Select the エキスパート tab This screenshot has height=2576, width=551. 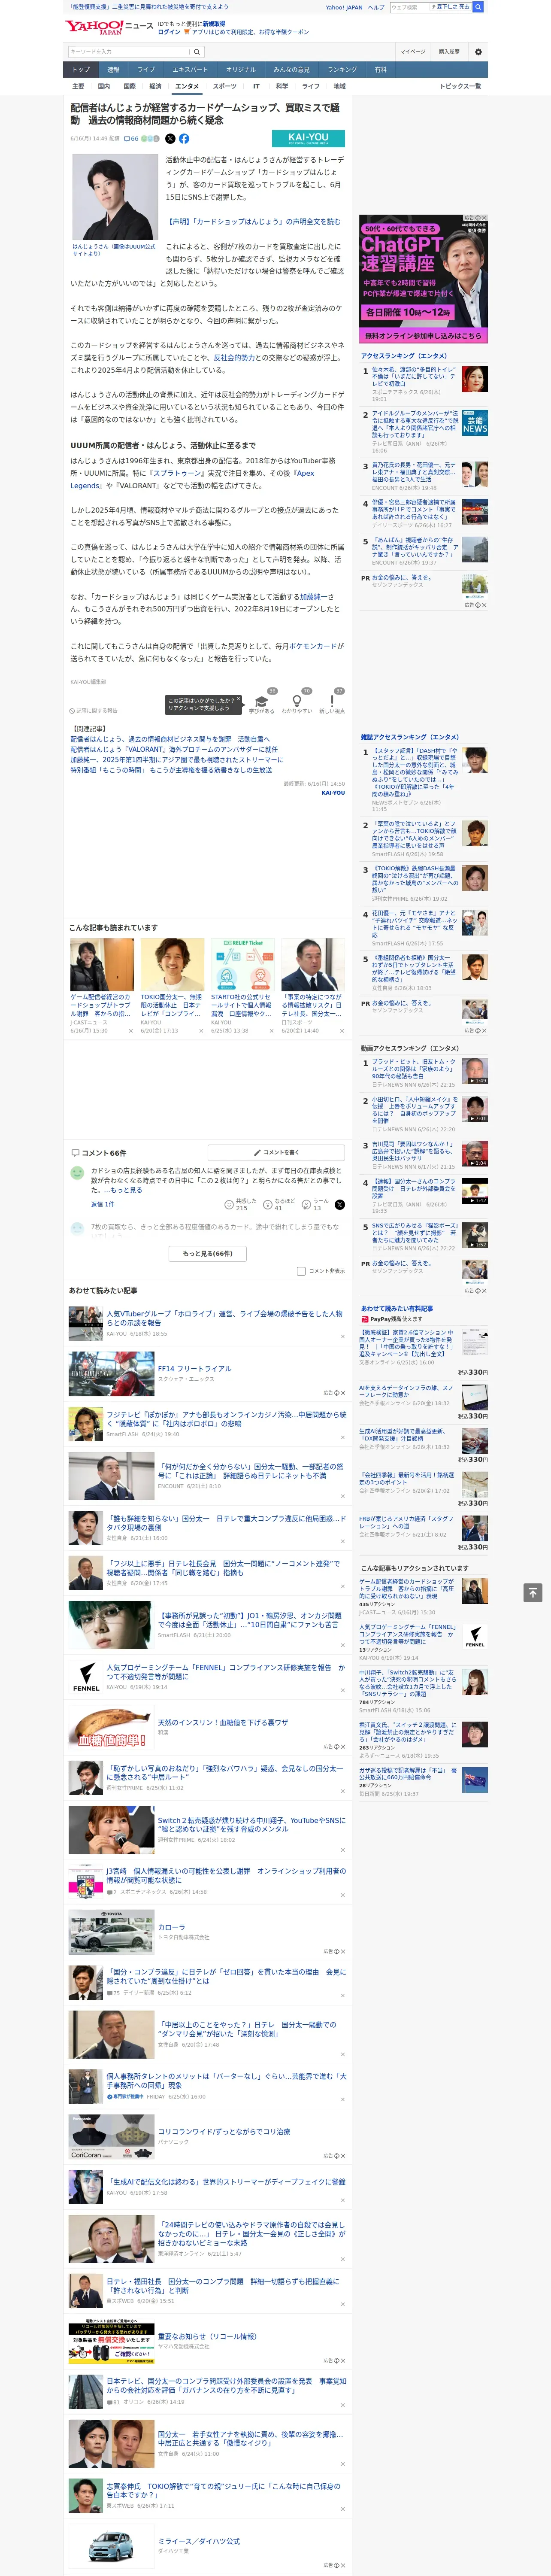click(x=190, y=70)
